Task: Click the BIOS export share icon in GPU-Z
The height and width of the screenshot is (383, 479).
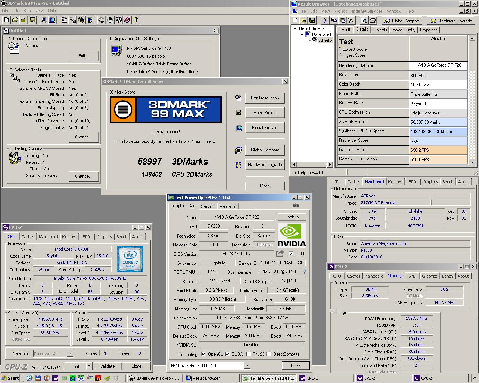Action: pos(280,254)
